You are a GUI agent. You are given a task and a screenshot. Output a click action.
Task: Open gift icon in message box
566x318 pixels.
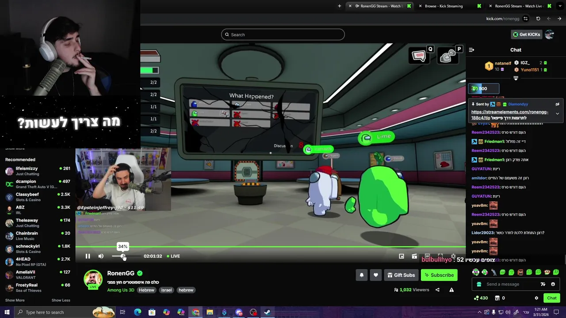tap(479, 284)
